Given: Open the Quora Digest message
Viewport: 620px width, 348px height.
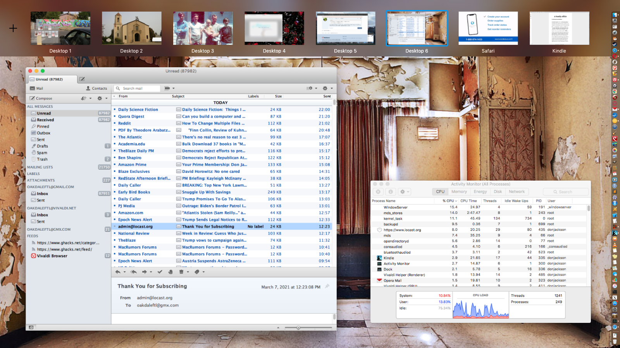Looking at the screenshot, I should click(222, 116).
